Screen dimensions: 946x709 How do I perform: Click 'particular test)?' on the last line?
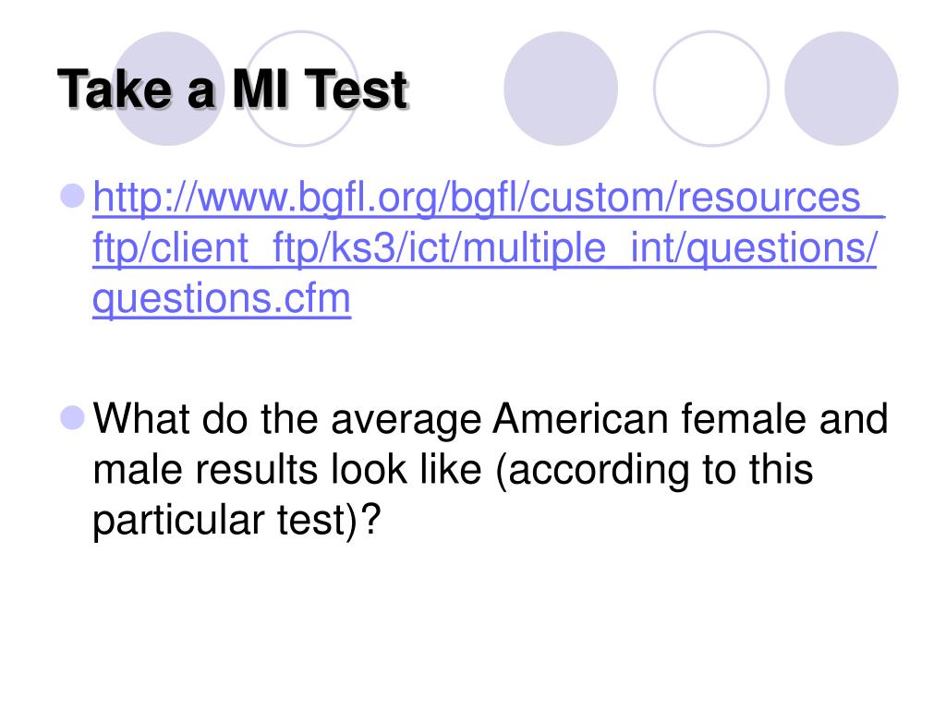[236, 521]
